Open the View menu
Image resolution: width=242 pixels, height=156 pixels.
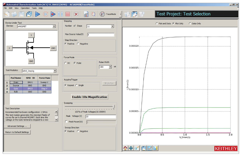coord(17,8)
